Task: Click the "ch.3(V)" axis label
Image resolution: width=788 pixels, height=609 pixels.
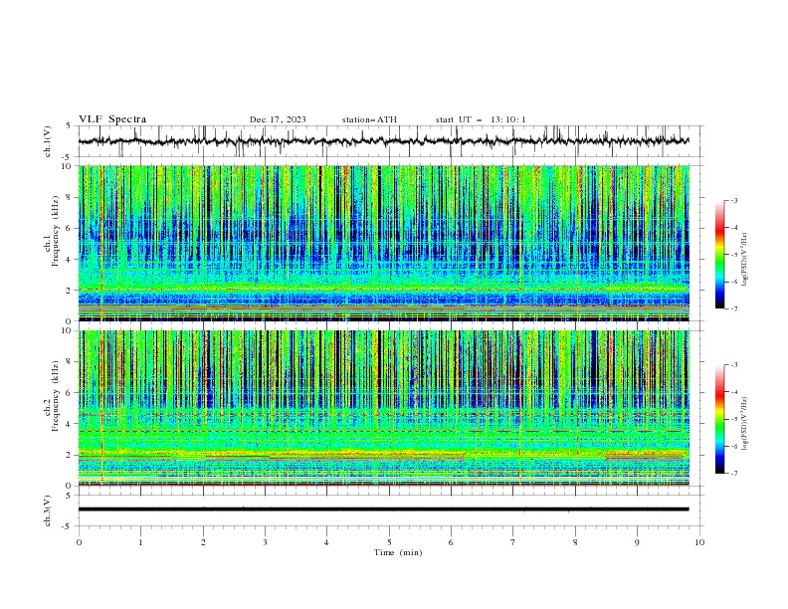Action: coord(48,510)
